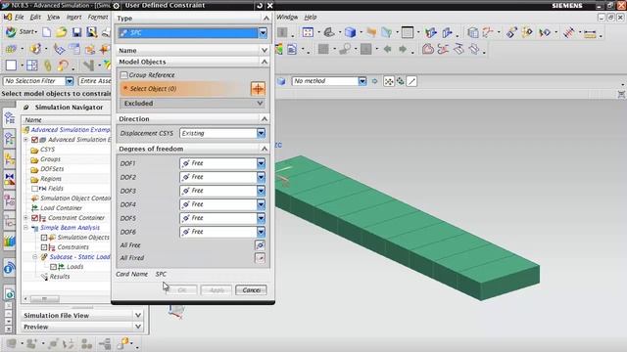Expand the Excluded section
This screenshot has width=627, height=352.
pos(260,104)
